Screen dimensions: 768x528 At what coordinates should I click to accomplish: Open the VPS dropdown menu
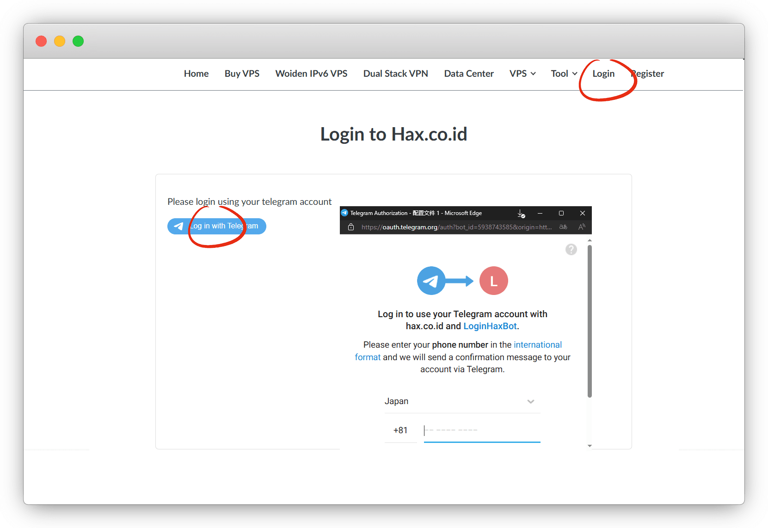522,74
